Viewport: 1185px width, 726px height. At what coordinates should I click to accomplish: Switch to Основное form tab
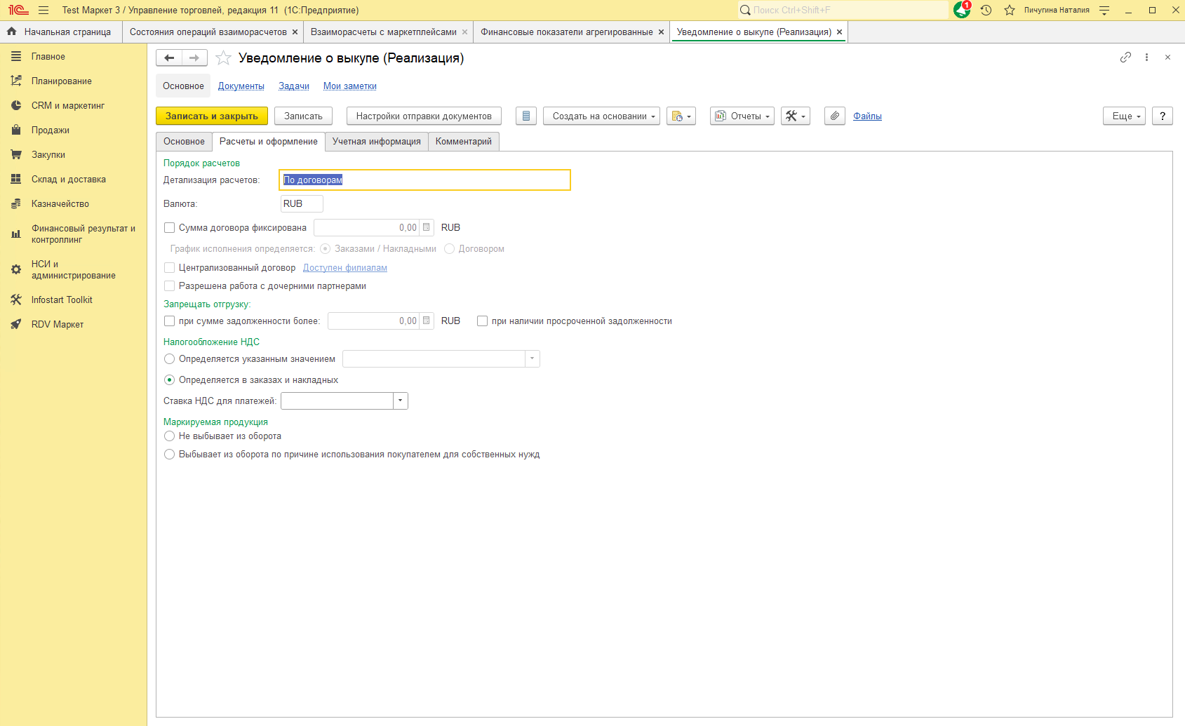click(184, 142)
